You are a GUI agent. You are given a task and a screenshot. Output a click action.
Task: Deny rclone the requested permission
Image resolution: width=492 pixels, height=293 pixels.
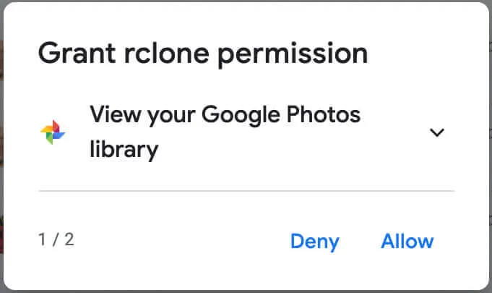coord(315,242)
